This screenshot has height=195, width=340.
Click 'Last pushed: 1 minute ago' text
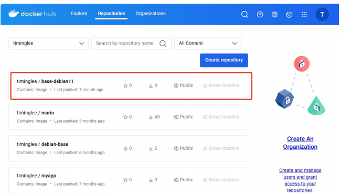[79, 90]
